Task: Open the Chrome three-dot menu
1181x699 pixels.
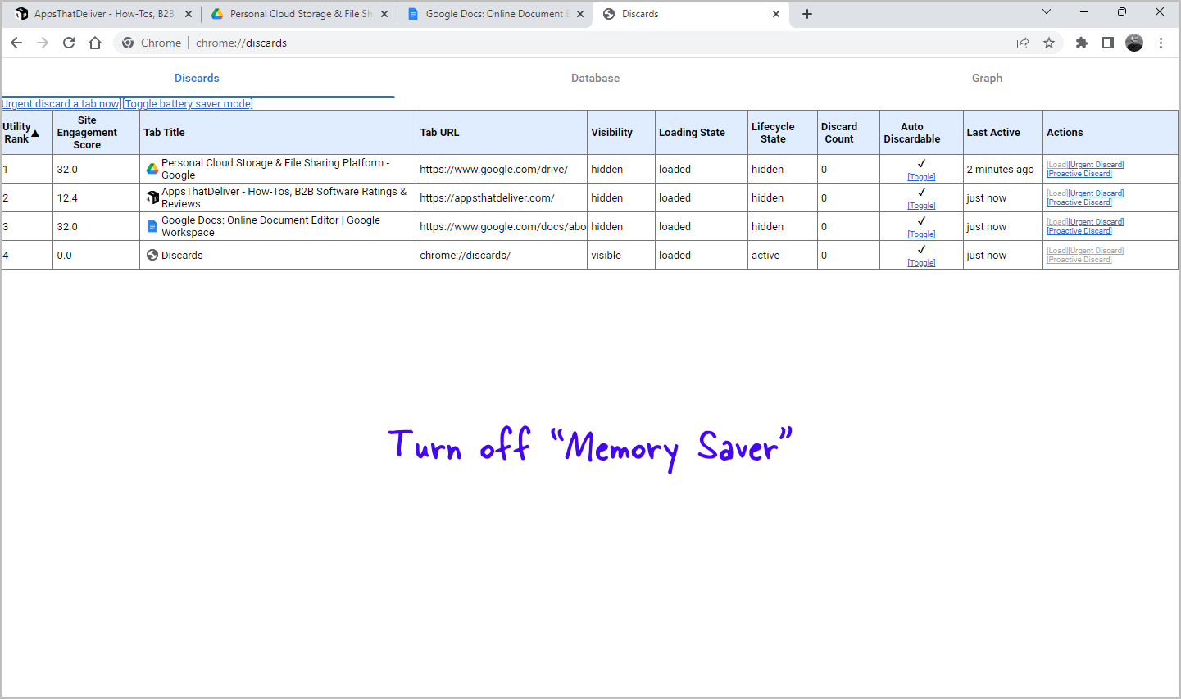Action: click(1161, 43)
